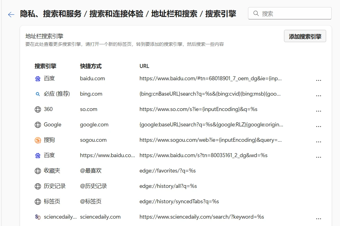Screen dimensions: 340x226
Task: Click the {bing:cnBaseURL}search URL
Action: [x=210, y=94]
